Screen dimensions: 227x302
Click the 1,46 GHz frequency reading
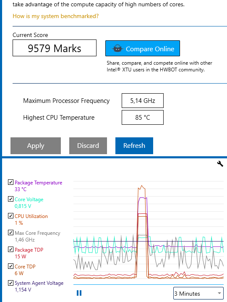pos(25,240)
